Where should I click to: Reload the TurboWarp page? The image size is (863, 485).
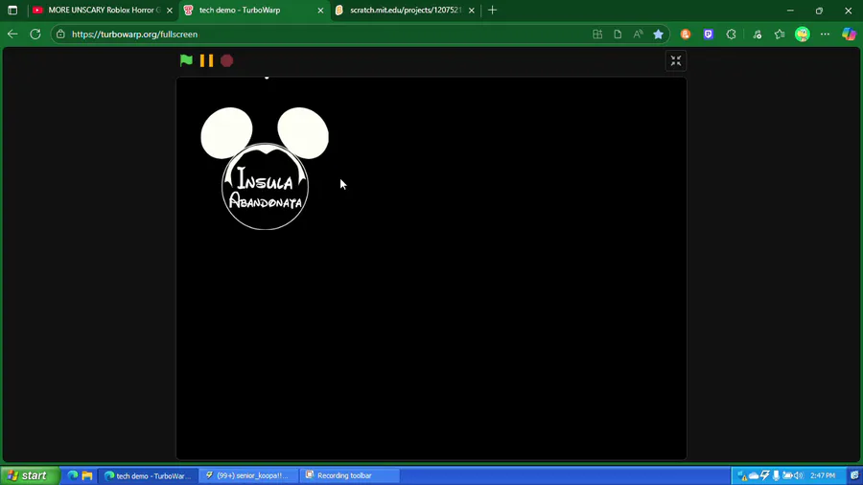tap(35, 35)
